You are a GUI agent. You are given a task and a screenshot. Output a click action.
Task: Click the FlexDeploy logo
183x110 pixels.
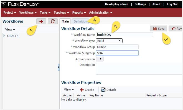[x=20, y=4]
